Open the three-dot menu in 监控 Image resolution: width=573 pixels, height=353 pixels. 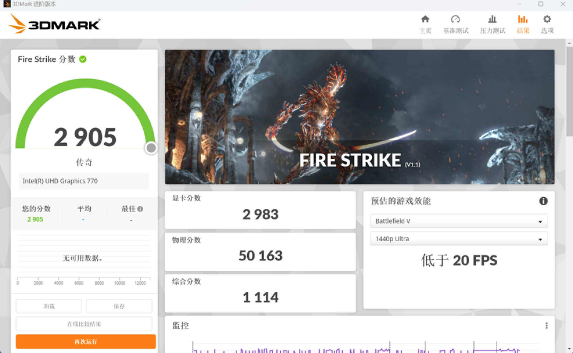(x=546, y=325)
